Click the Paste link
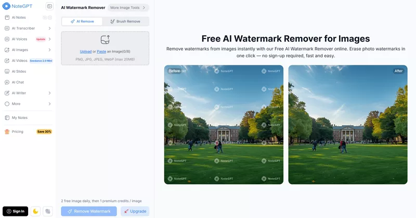 (x=101, y=51)
